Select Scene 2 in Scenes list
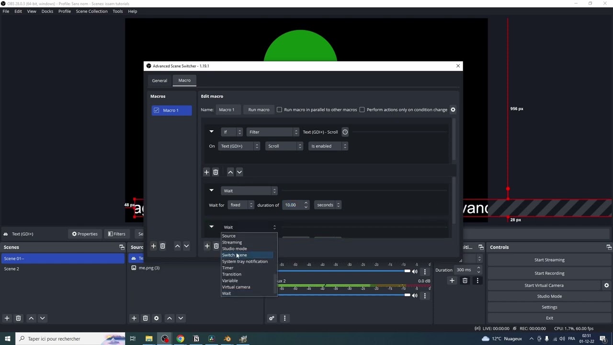 [63, 269]
